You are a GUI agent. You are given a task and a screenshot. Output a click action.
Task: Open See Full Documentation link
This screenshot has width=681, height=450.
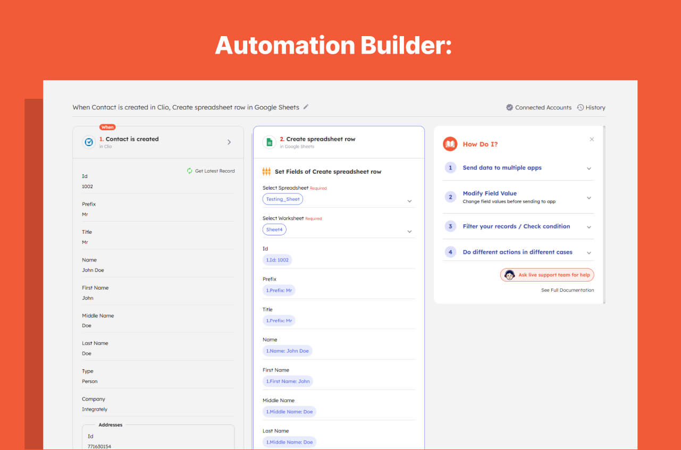pyautogui.click(x=568, y=290)
